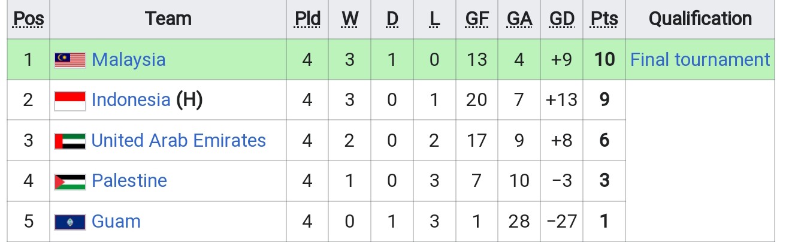Screen dimensions: 789x242
Task: Click the GF column header
Action: tap(477, 20)
